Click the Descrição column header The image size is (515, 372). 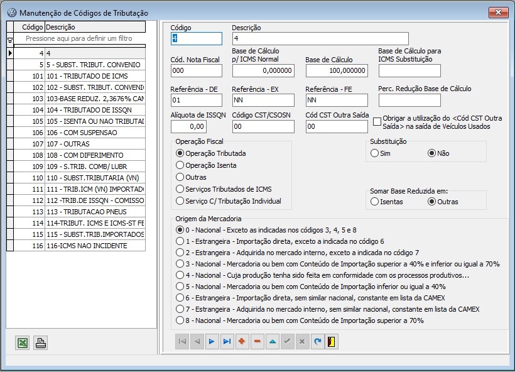coord(94,27)
